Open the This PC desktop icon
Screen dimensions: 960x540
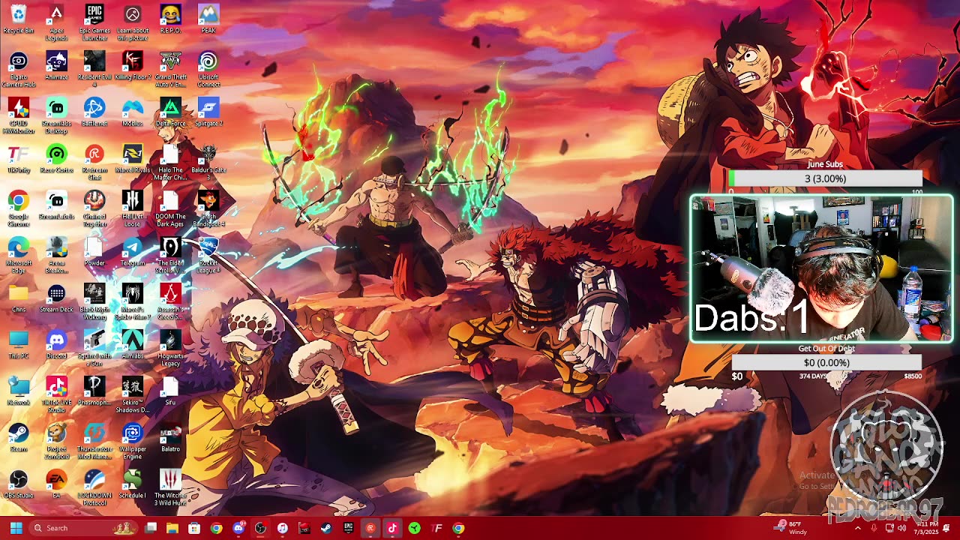click(x=18, y=344)
